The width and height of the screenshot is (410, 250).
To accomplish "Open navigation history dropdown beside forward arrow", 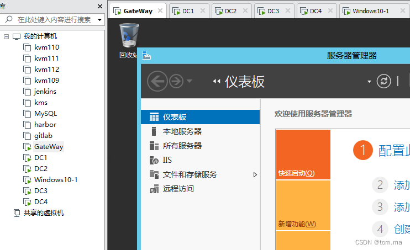I will [190, 81].
